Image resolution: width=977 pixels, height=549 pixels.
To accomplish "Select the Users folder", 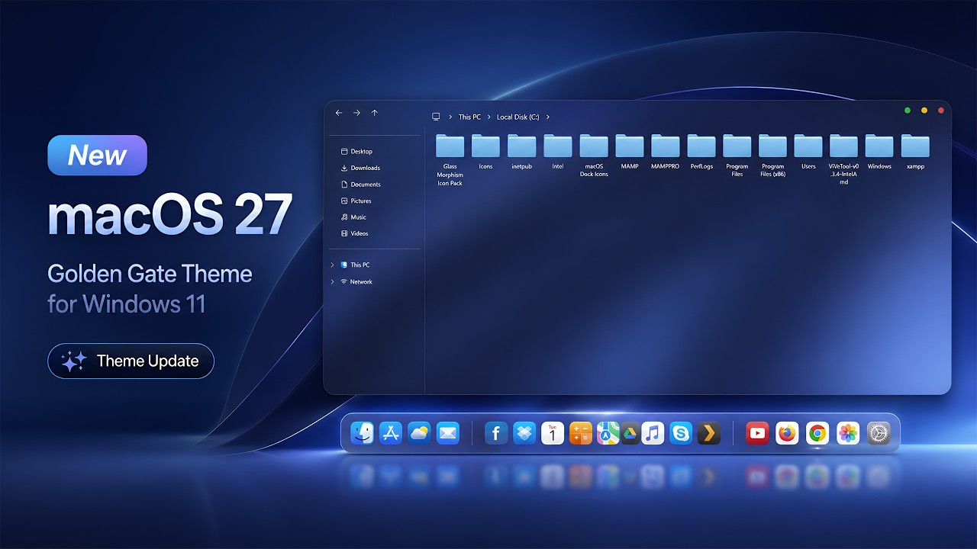I will point(808,152).
